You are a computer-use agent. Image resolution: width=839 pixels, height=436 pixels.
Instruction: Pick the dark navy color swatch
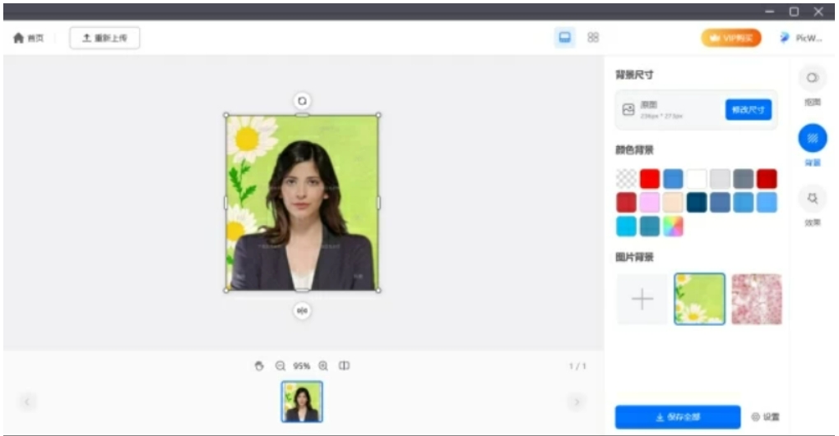[697, 203]
